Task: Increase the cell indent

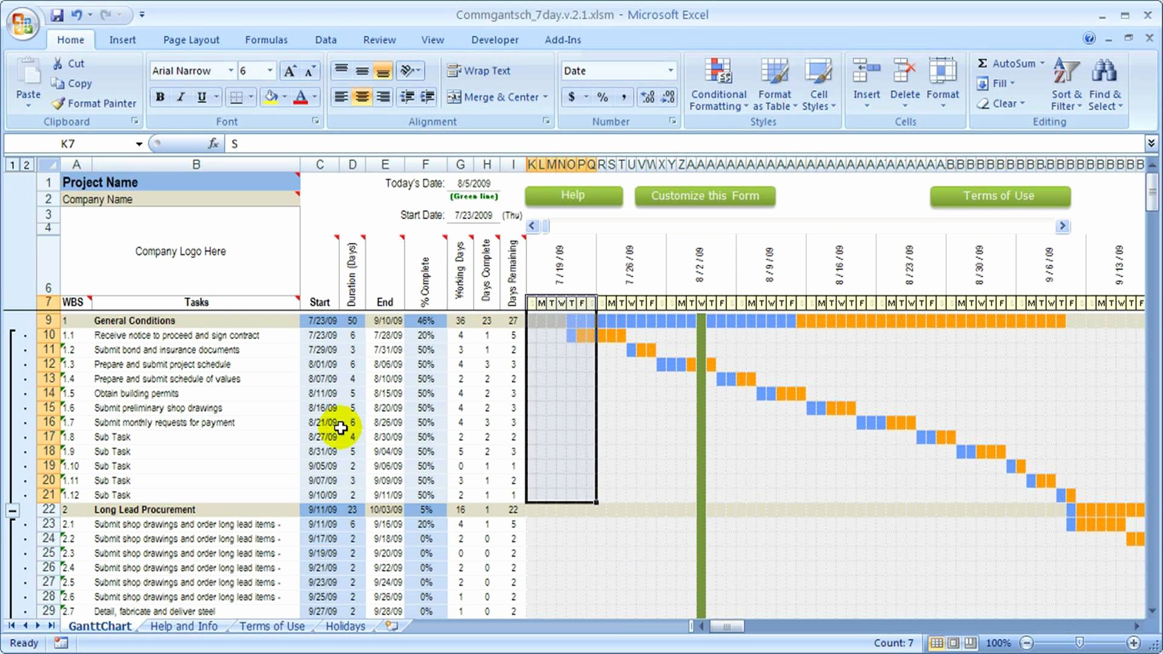Action: (x=428, y=97)
